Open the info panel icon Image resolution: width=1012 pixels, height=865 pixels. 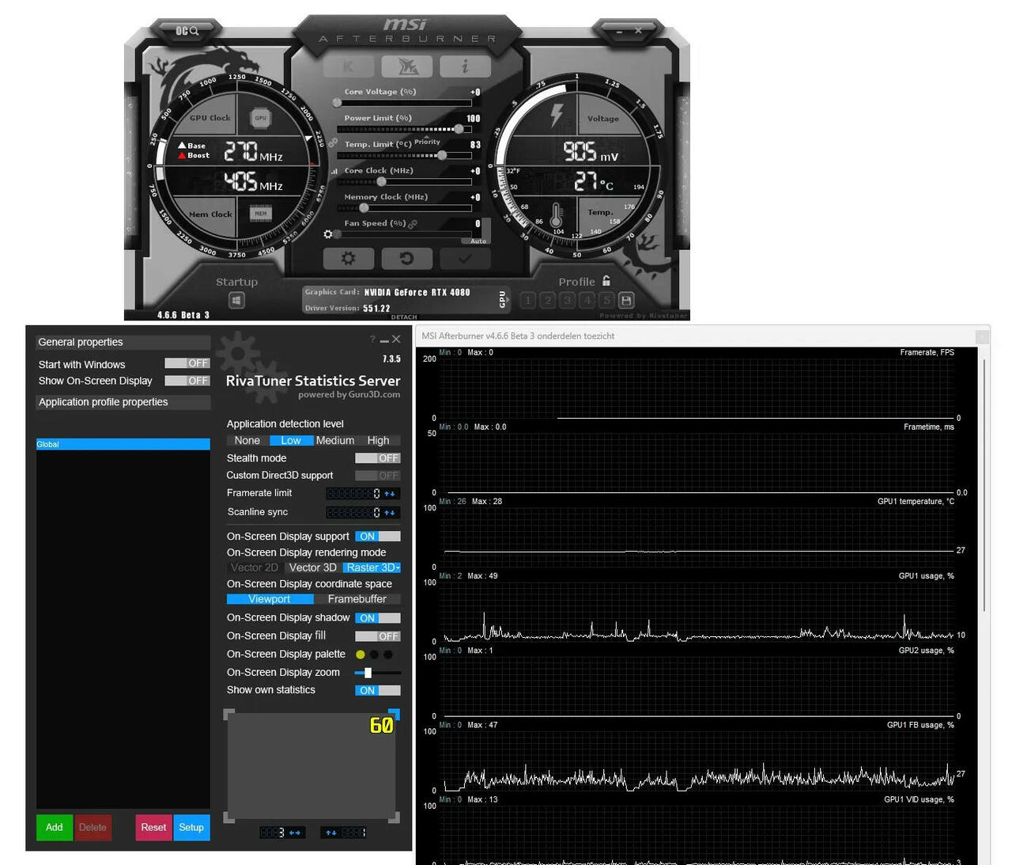coord(465,66)
